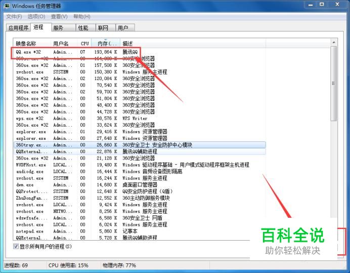Viewport: 350px width, 273px height.
Task: Open the 文件(F) menu
Action: [x=14, y=17]
